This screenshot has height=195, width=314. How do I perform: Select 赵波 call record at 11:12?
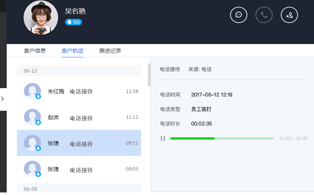point(79,117)
